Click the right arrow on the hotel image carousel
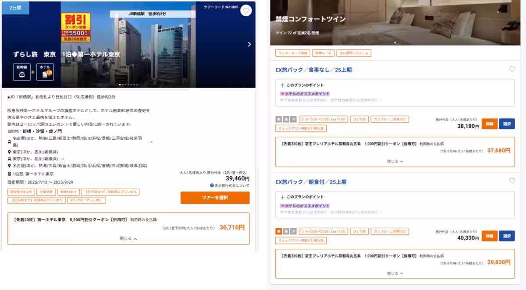The image size is (526, 290). coord(249,44)
